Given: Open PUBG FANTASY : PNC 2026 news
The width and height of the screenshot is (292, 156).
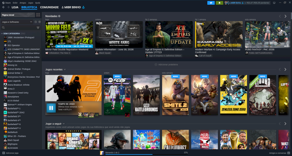Looking at the screenshot, I should coord(268,34).
